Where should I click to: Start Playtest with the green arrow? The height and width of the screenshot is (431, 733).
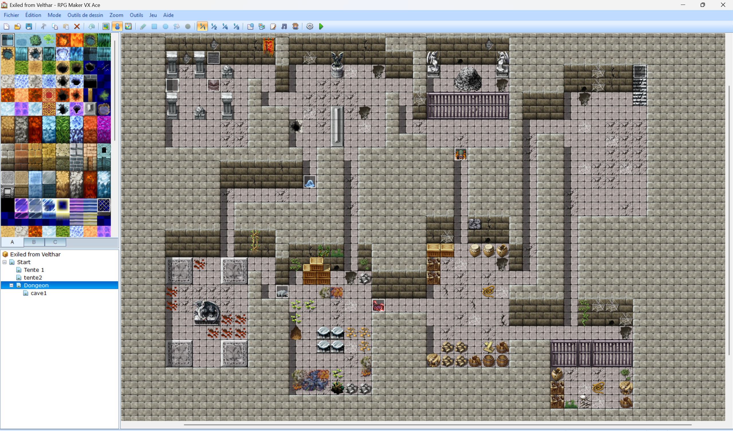(x=321, y=26)
